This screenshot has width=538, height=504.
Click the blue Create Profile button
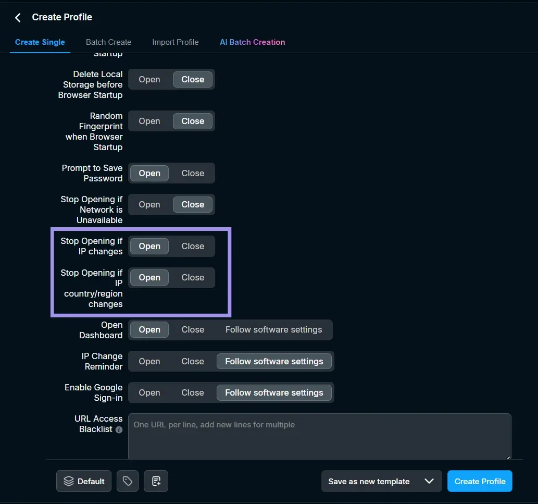(x=480, y=481)
